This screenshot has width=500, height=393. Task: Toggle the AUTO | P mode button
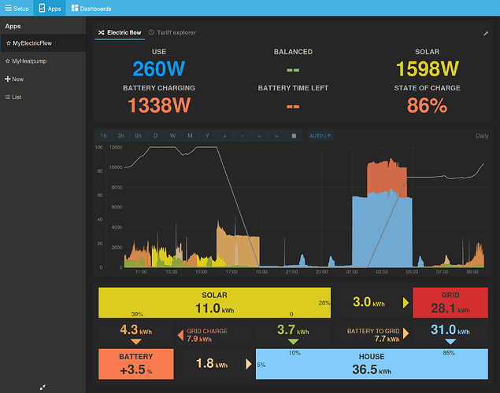pyautogui.click(x=320, y=136)
